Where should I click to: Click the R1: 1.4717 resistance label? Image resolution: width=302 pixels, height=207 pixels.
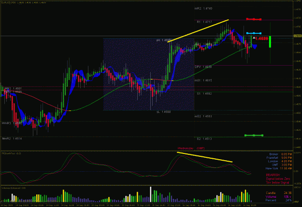click(204, 22)
